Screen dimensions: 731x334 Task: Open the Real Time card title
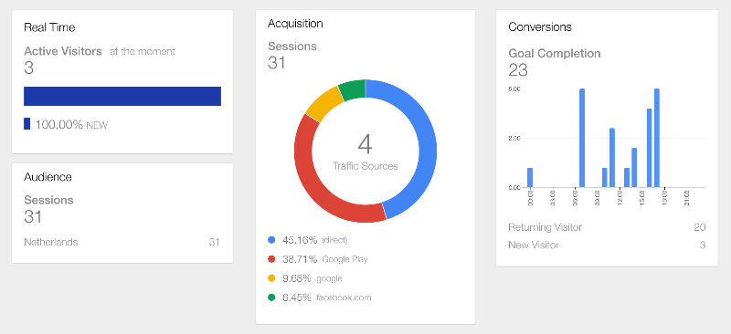click(x=49, y=27)
